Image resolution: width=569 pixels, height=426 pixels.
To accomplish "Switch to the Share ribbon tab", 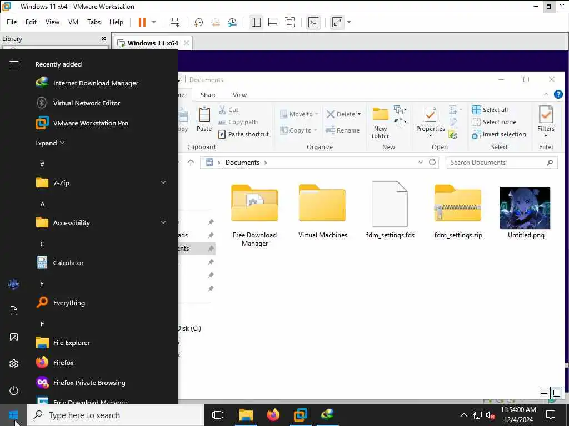I will [x=208, y=95].
